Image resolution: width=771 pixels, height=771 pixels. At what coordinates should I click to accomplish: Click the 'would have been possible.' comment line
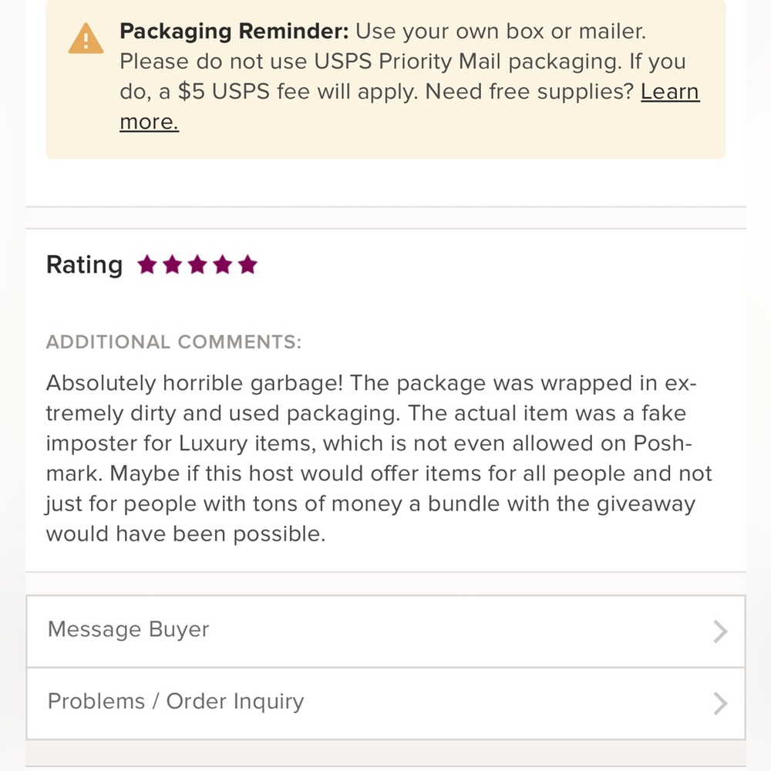186,534
